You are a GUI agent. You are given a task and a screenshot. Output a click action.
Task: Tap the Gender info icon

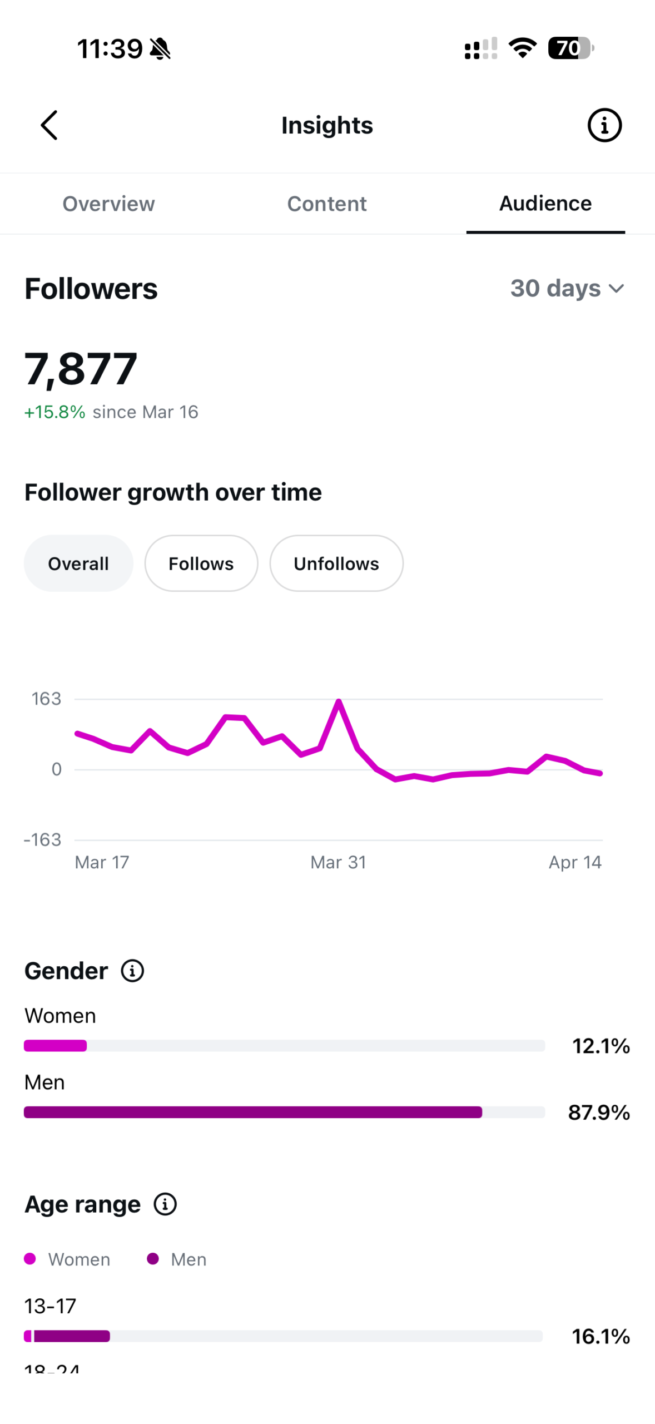point(132,971)
